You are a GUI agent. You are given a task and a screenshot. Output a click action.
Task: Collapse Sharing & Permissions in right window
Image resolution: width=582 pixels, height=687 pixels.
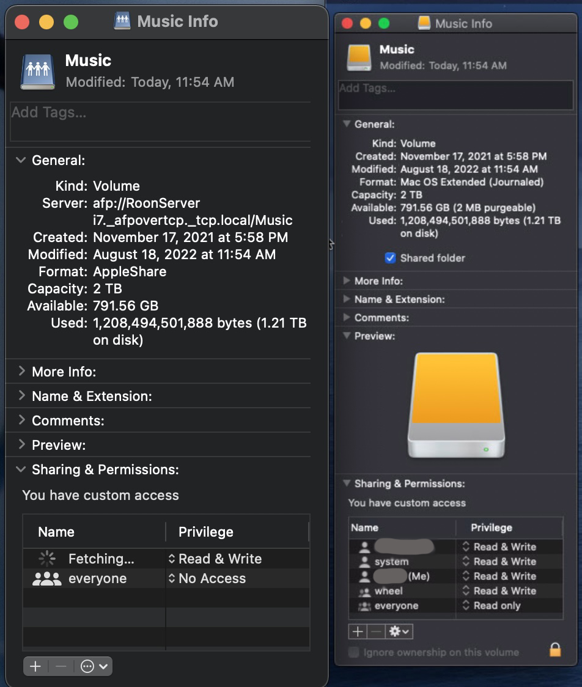(347, 483)
